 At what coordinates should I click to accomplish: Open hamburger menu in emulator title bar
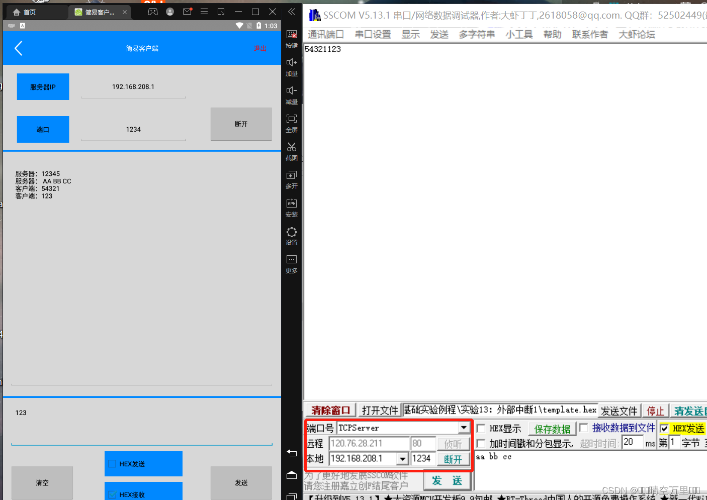(204, 12)
